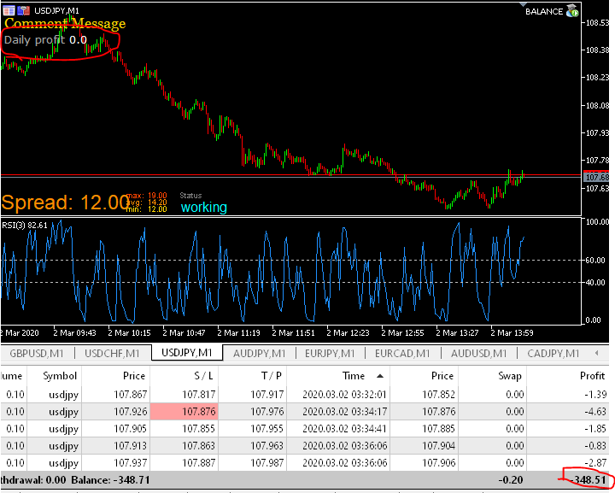
Task: Switch to the EURCAD,M1 chart tab
Action: [x=402, y=354]
